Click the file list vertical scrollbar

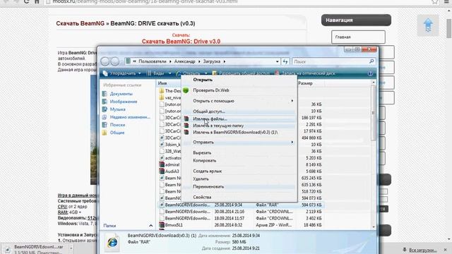coord(374,155)
